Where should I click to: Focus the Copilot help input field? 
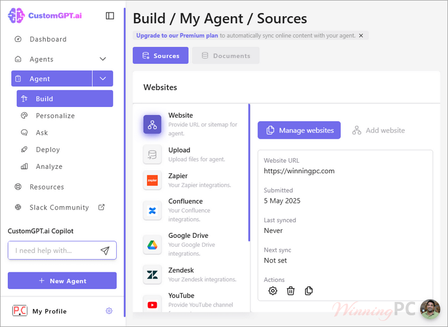coord(62,250)
